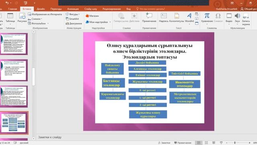Open the Рецензирование ribbon tab
Image resolution: width=257 pixels, height=145 pixels.
tap(112, 9)
